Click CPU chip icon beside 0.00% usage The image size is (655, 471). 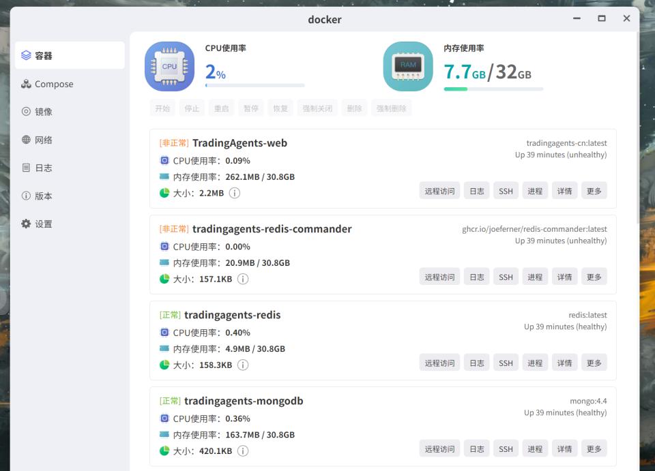(x=164, y=246)
